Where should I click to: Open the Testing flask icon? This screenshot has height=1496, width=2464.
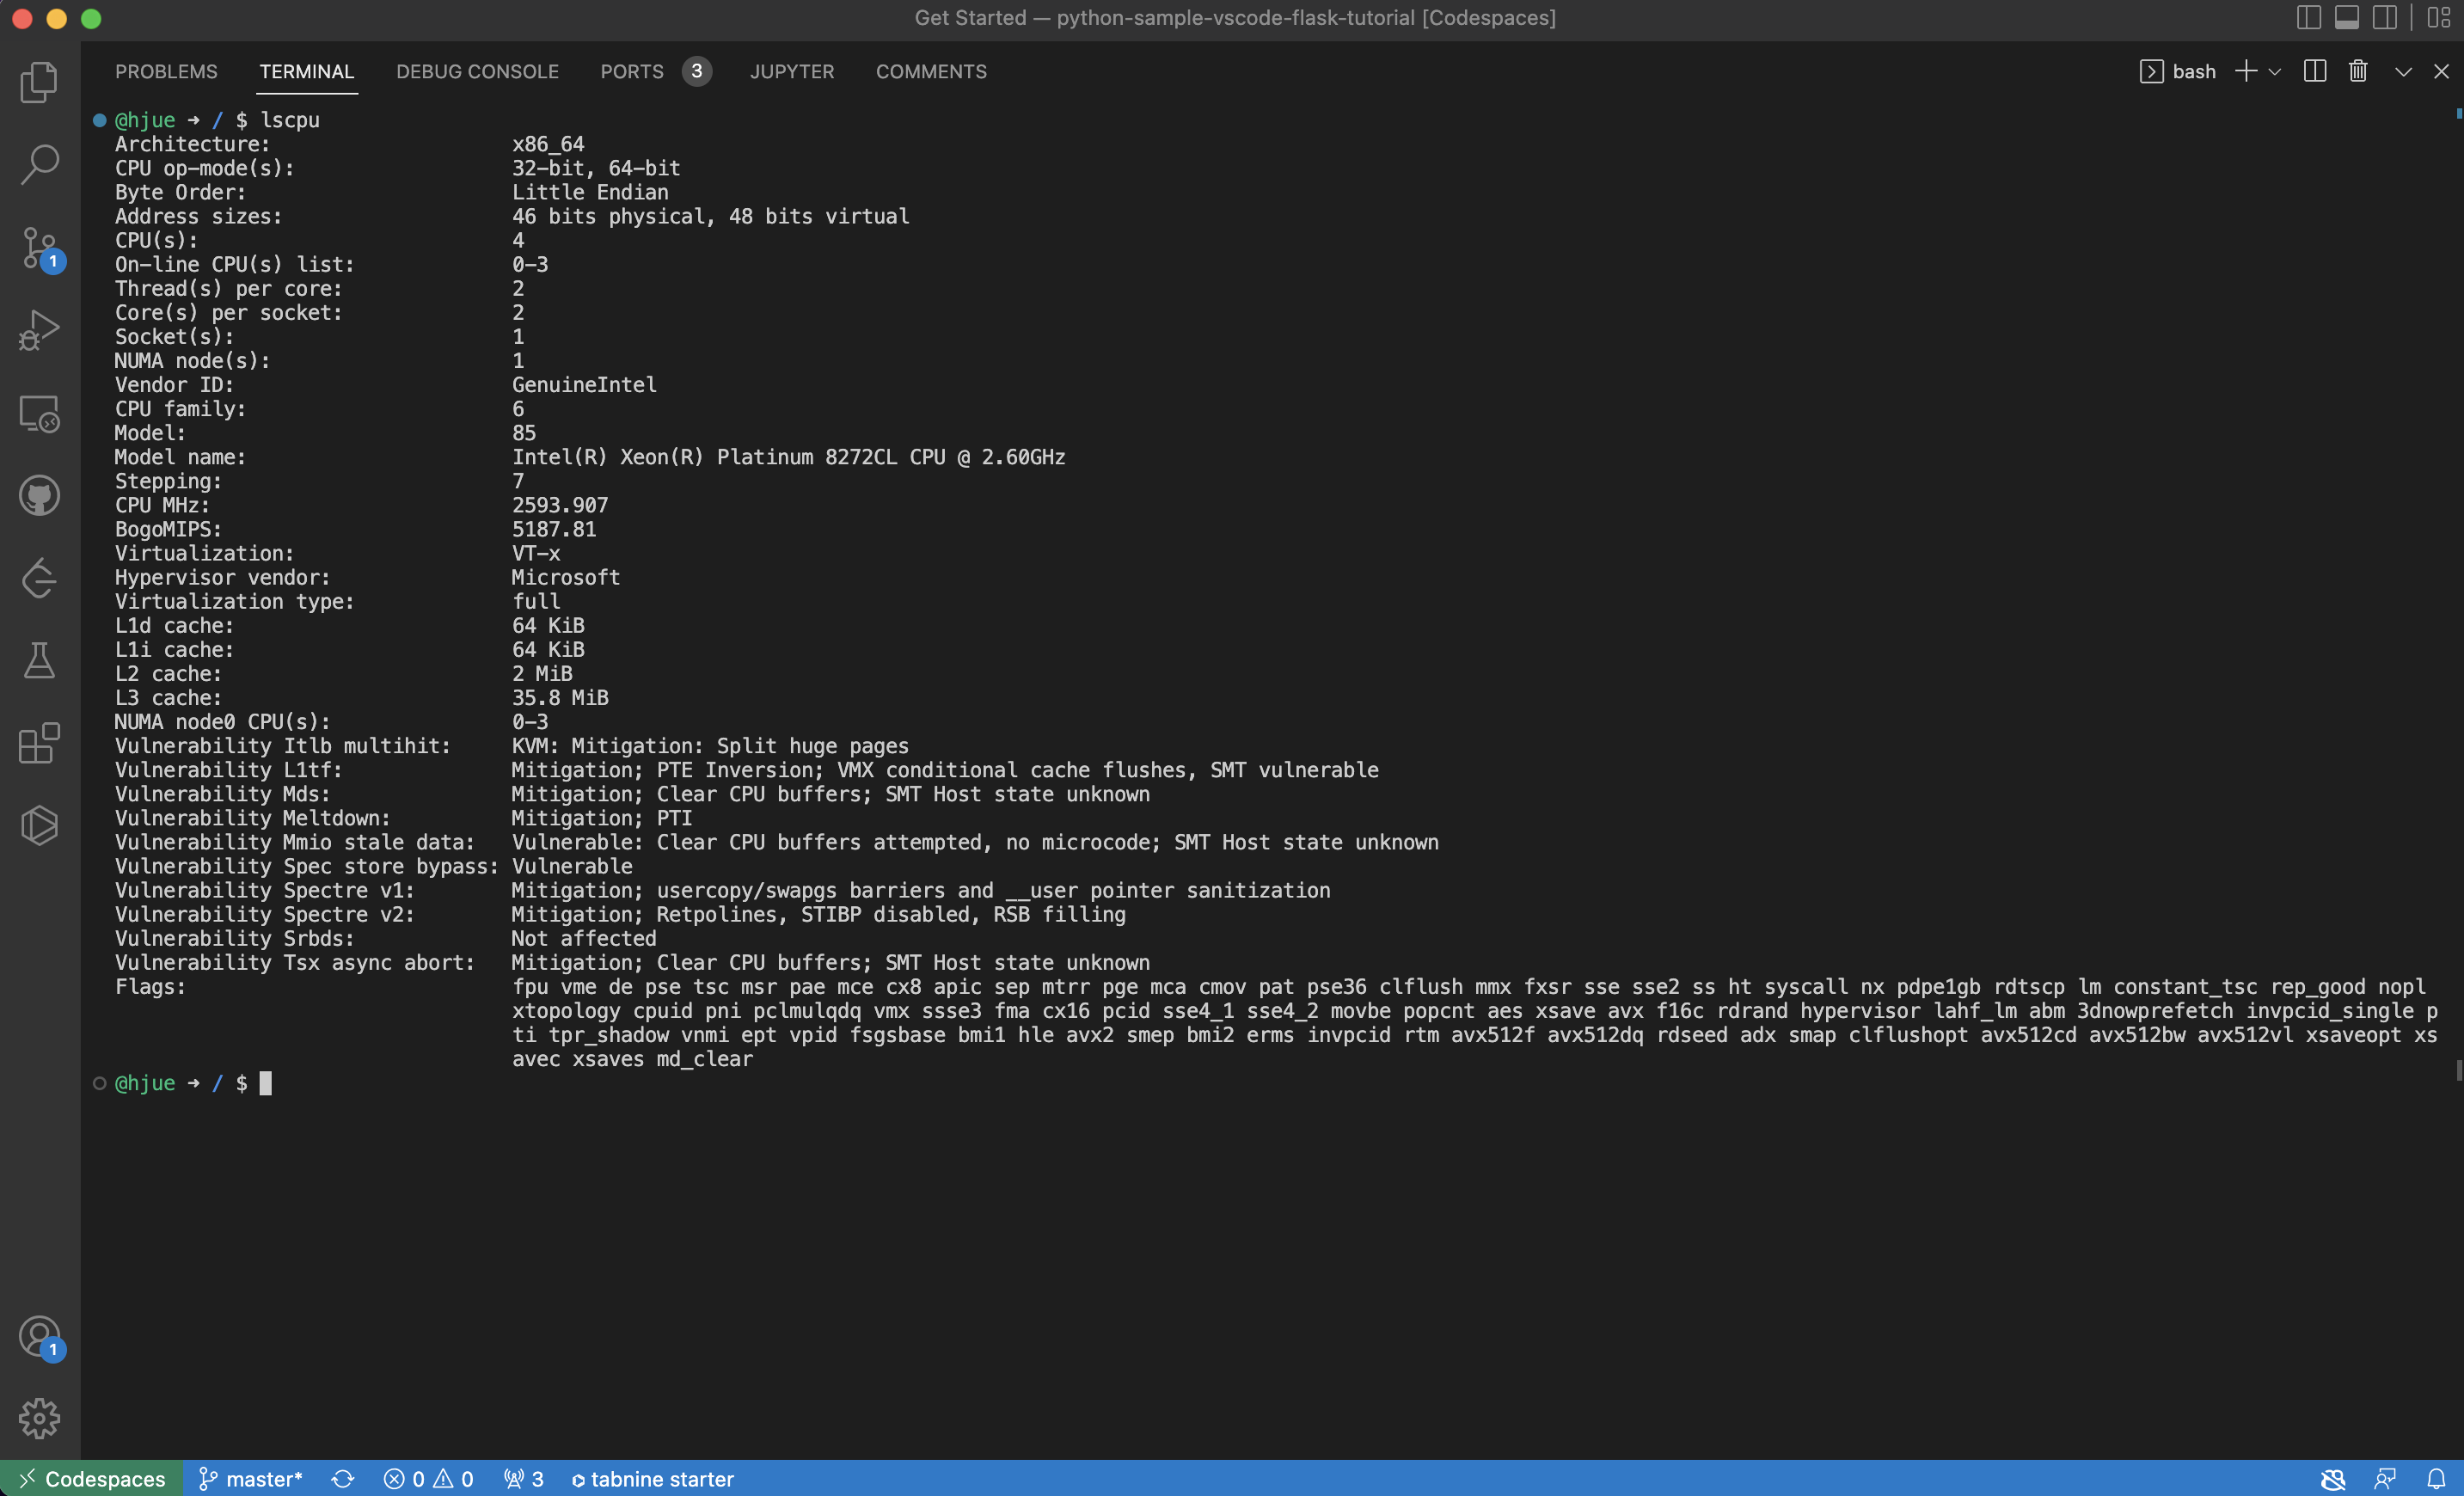click(x=39, y=661)
